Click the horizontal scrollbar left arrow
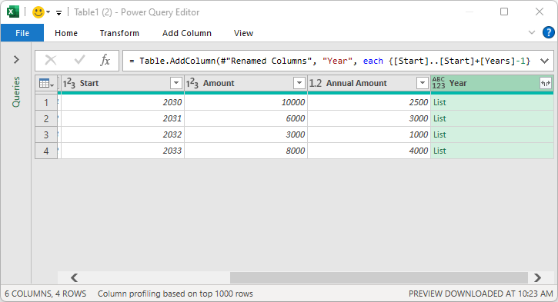The image size is (558, 302). pyautogui.click(x=74, y=277)
